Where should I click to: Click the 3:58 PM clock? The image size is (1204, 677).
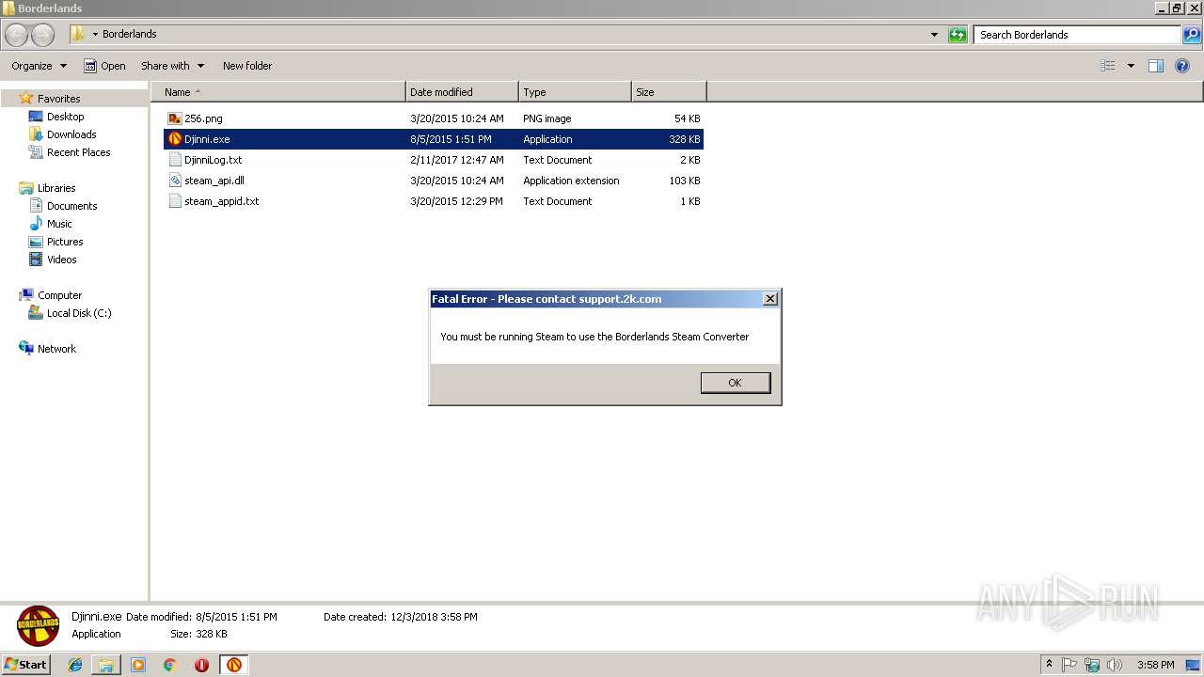[1155, 665]
